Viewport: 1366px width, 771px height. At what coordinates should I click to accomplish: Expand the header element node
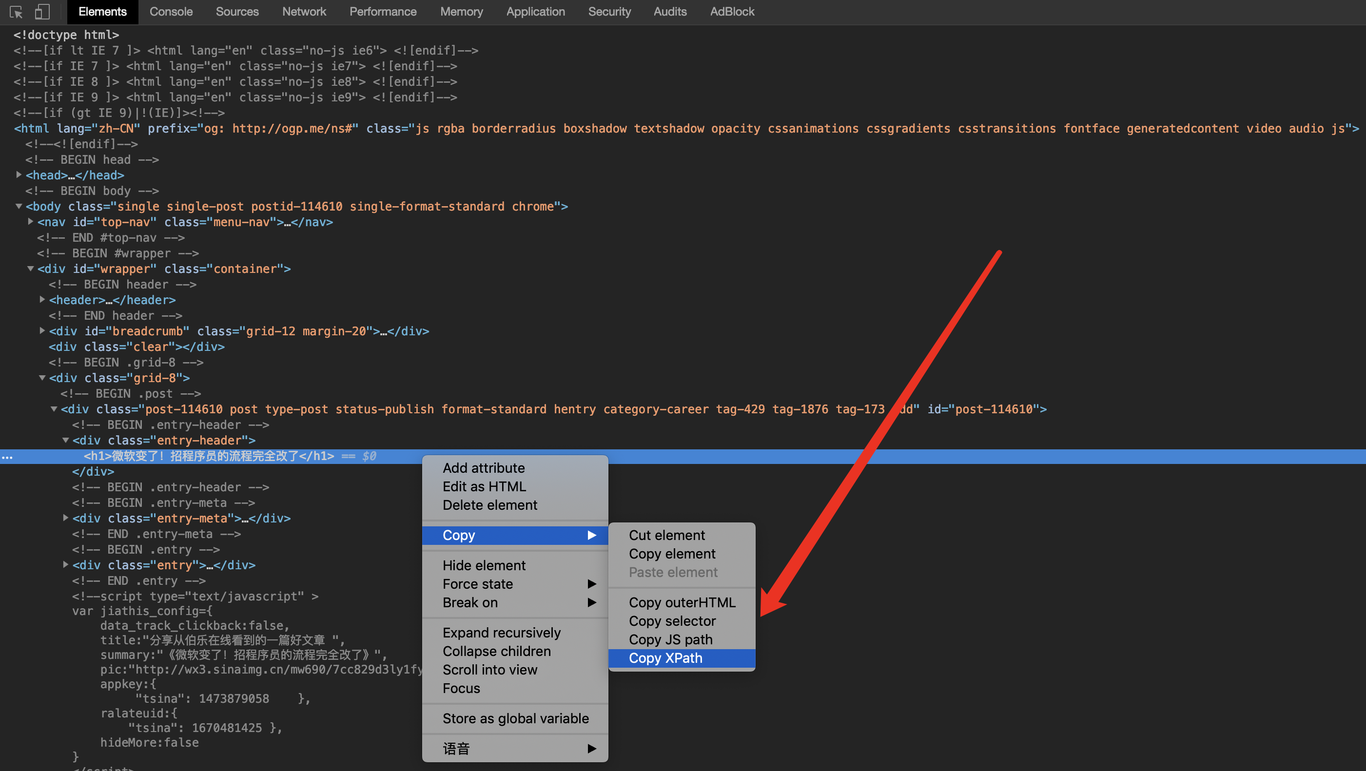(42, 299)
